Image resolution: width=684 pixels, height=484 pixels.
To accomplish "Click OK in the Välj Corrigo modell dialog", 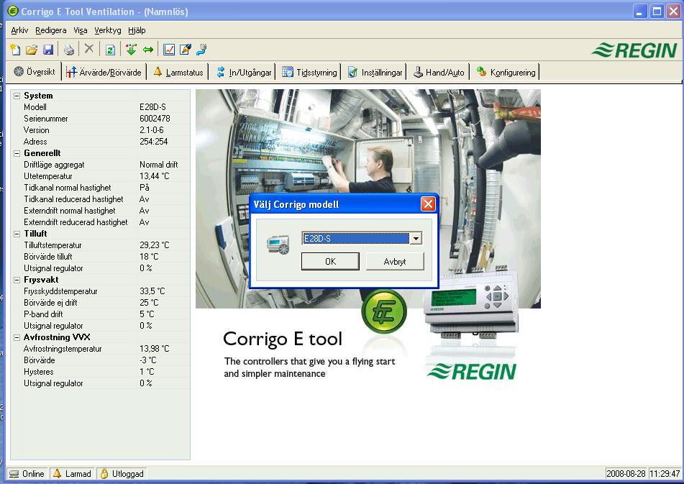I will pyautogui.click(x=330, y=262).
